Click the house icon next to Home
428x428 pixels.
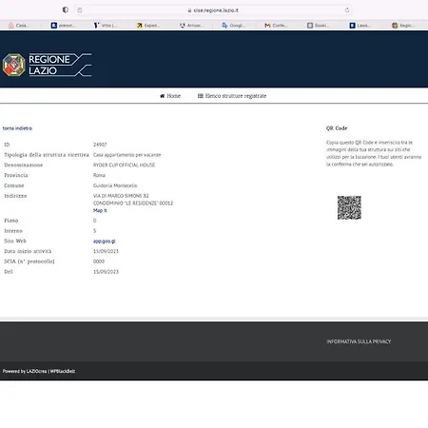pyautogui.click(x=163, y=96)
